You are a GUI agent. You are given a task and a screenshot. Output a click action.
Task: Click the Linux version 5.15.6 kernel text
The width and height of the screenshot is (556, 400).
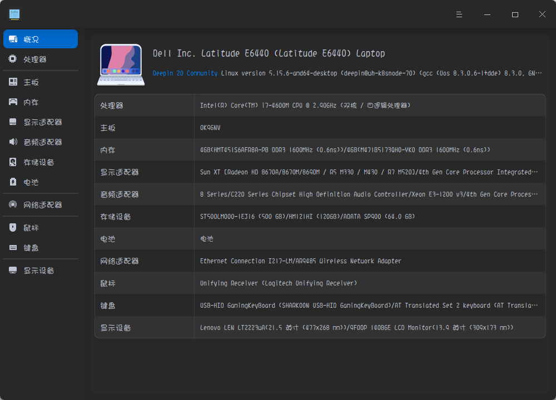(381, 73)
